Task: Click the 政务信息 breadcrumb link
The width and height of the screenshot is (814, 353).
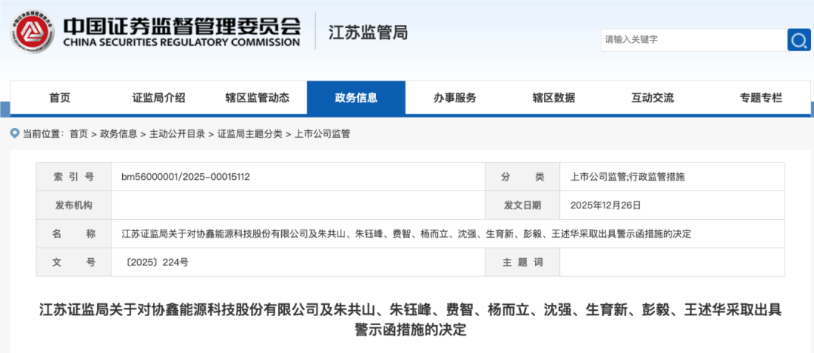Action: (x=119, y=134)
